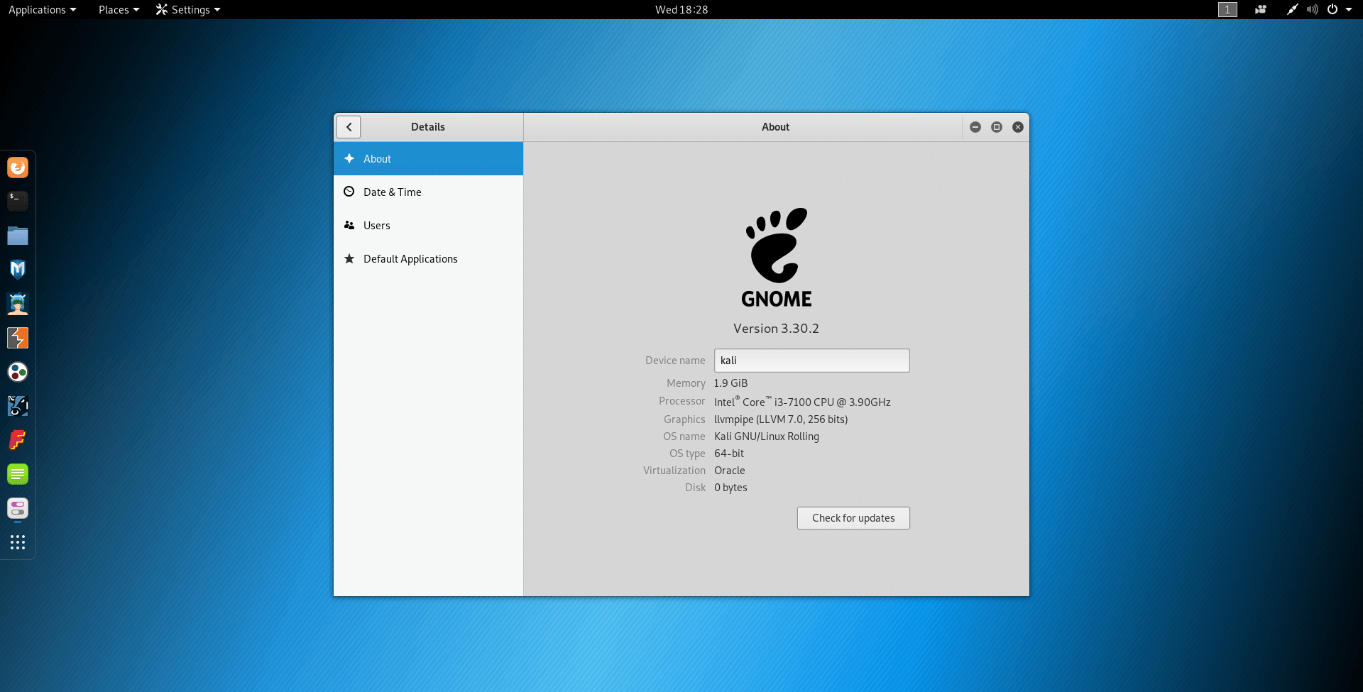Click the 64-bit OS type value
Image resolution: width=1363 pixels, height=692 pixels.
(729, 454)
